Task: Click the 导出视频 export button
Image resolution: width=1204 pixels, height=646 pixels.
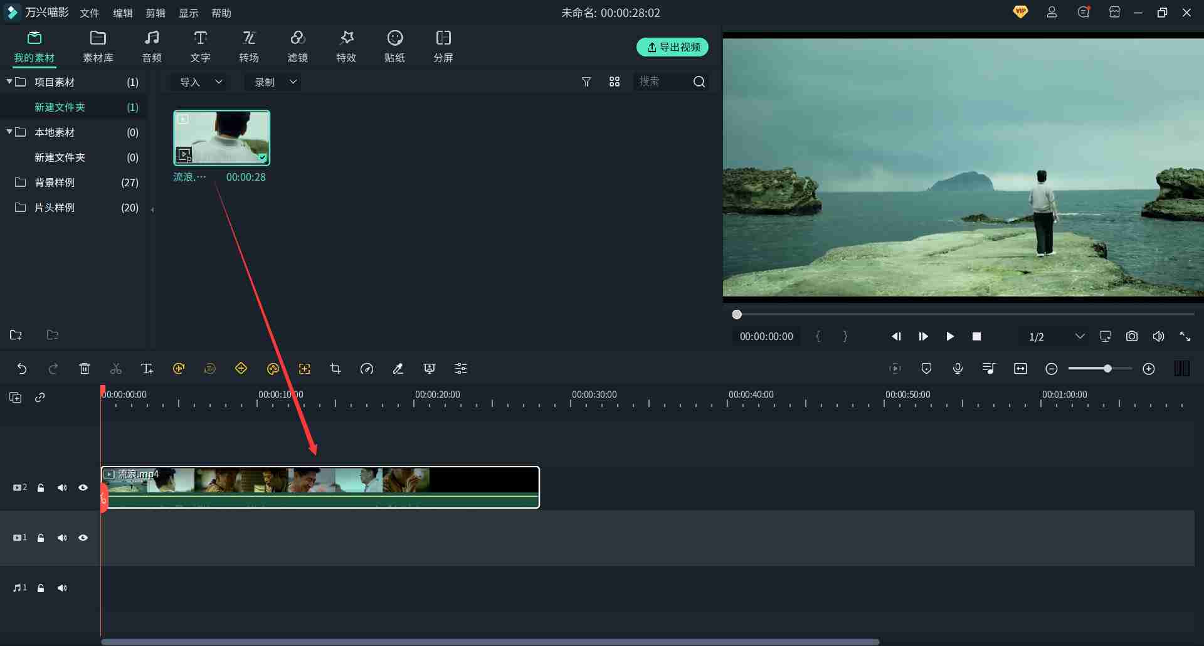Action: pyautogui.click(x=673, y=47)
